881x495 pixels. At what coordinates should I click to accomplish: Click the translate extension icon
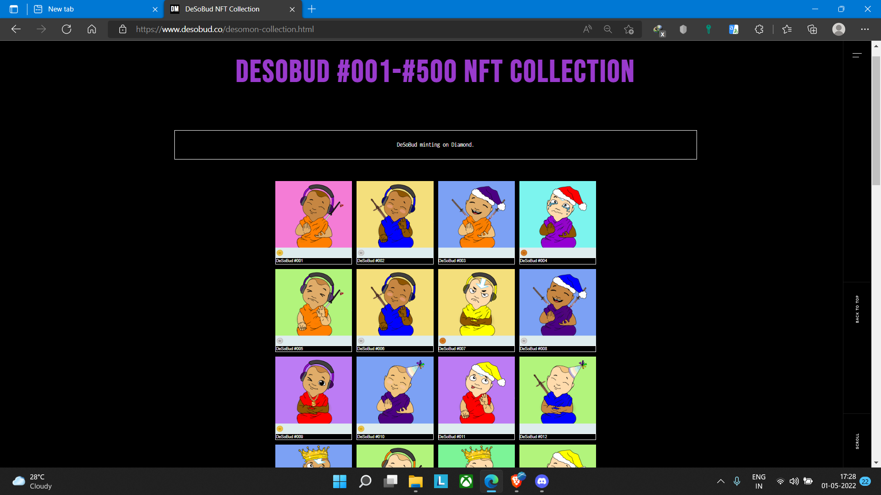tap(733, 29)
